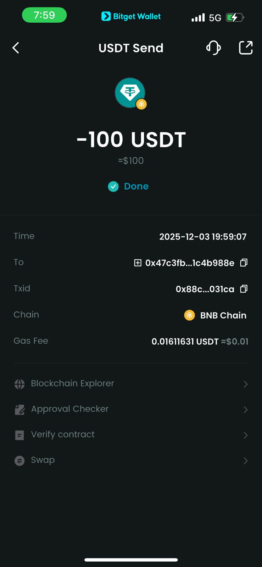Expand Blockchain Explorer chevron
Image resolution: width=262 pixels, height=567 pixels.
245,384
